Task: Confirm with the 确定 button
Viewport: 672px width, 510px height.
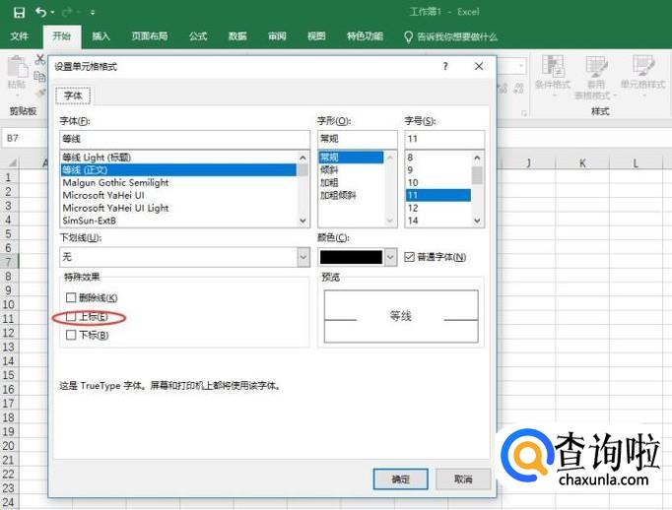Action: click(x=401, y=479)
